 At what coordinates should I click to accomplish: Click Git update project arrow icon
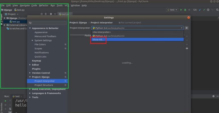coord(200,10)
